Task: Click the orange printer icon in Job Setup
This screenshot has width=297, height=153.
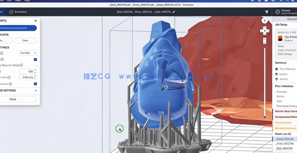Action: [280, 38]
